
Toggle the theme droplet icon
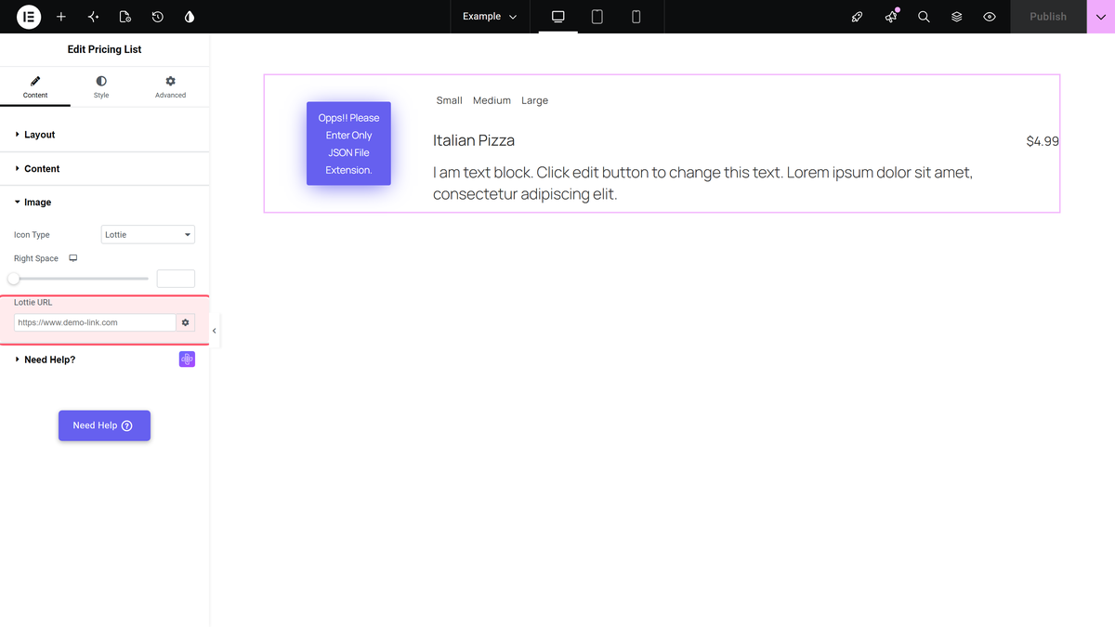190,17
